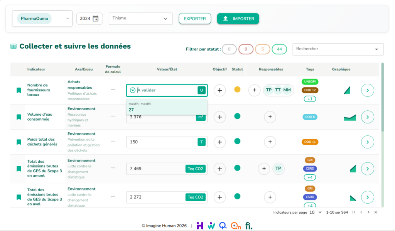Screen dimensions: 395x231
Task: Go to next page of indicators
Action: click(x=368, y=212)
